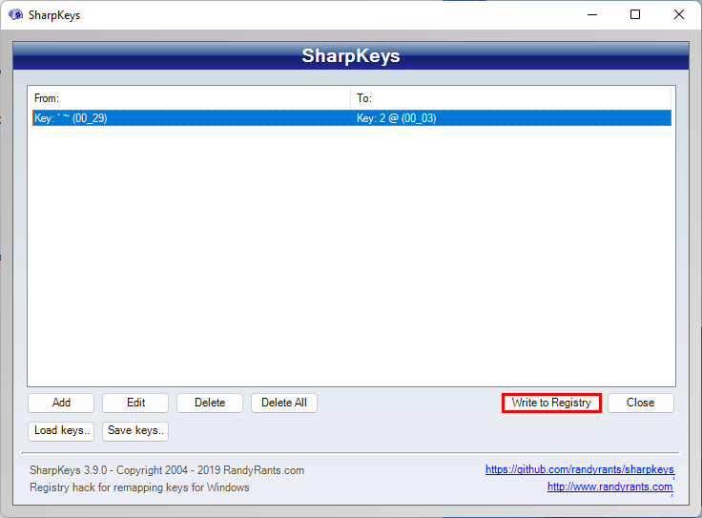Open the GitHub randyrants/sharpkeys link
This screenshot has width=702, height=518.
point(579,469)
